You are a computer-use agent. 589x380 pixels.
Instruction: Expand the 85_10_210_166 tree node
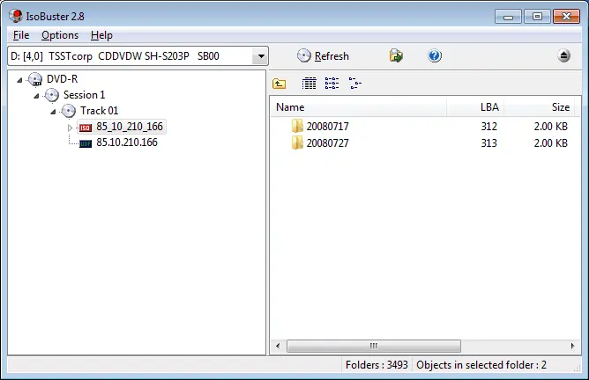[71, 128]
